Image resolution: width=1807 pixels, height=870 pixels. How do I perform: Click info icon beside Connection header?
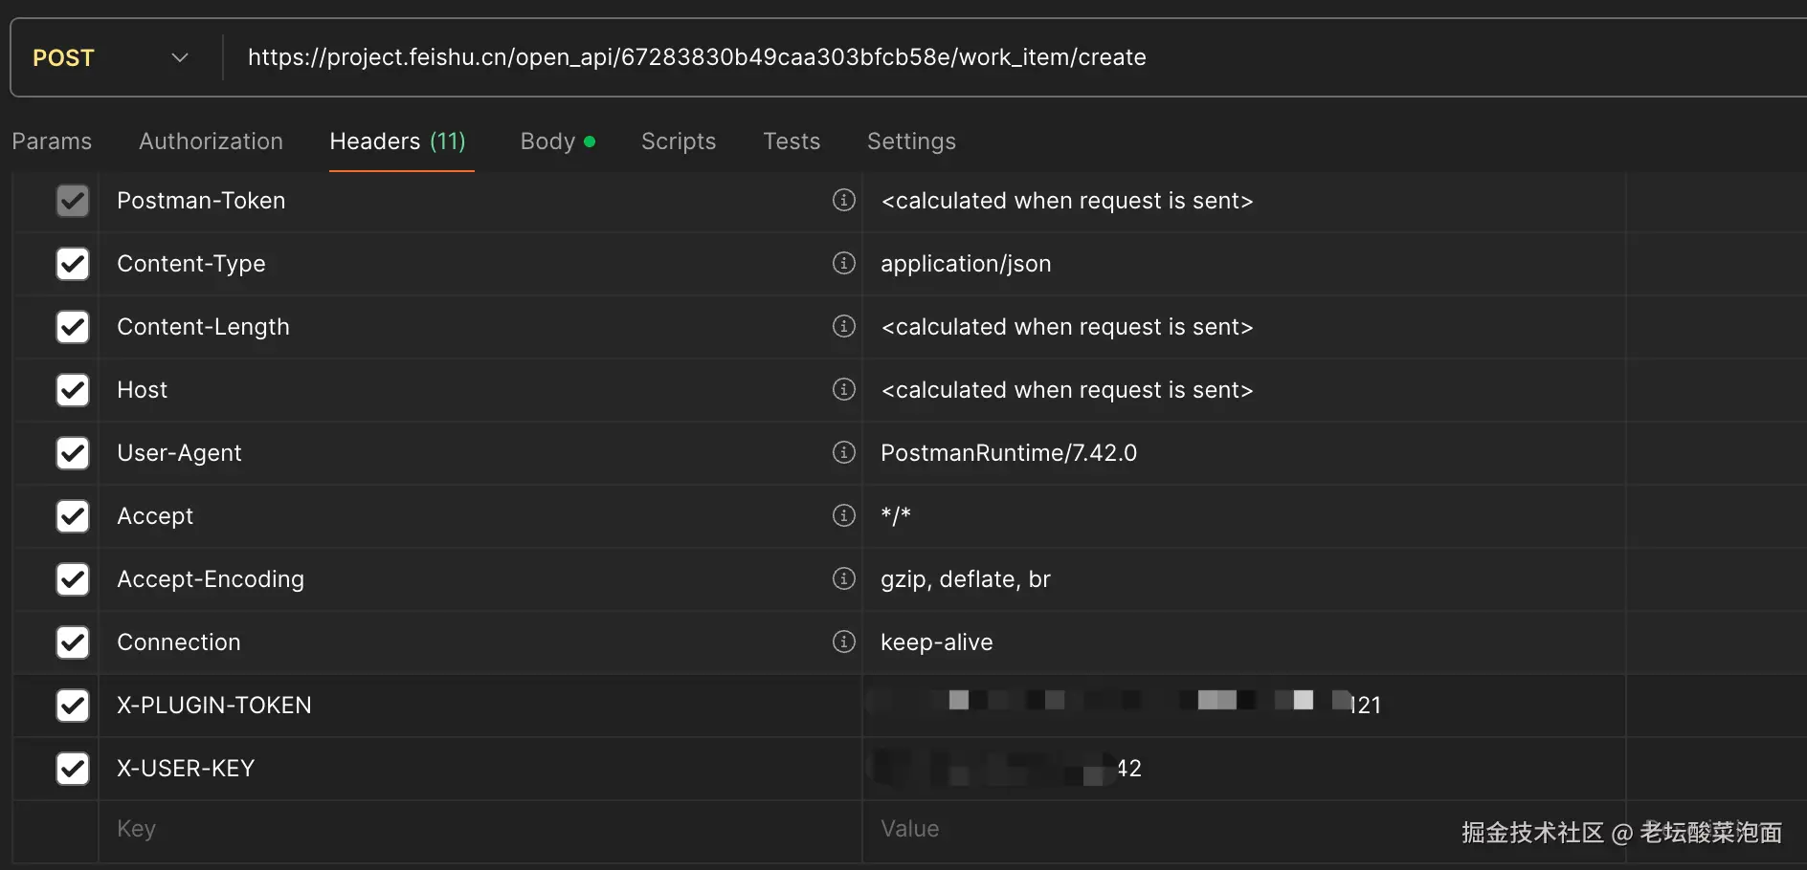(x=843, y=642)
